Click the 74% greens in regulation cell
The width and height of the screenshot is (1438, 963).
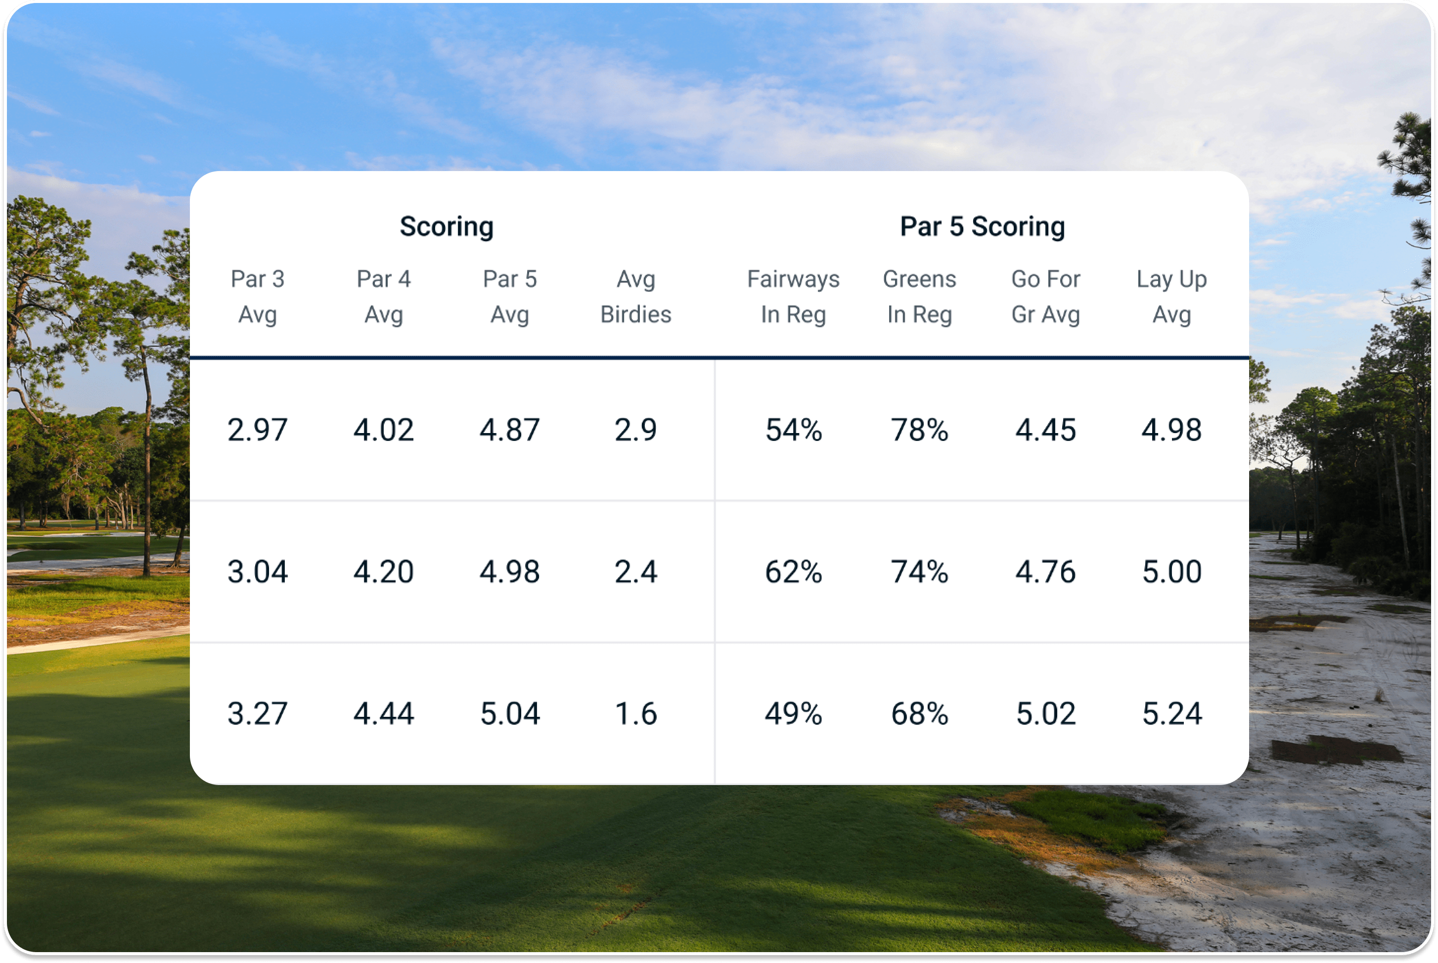920,572
